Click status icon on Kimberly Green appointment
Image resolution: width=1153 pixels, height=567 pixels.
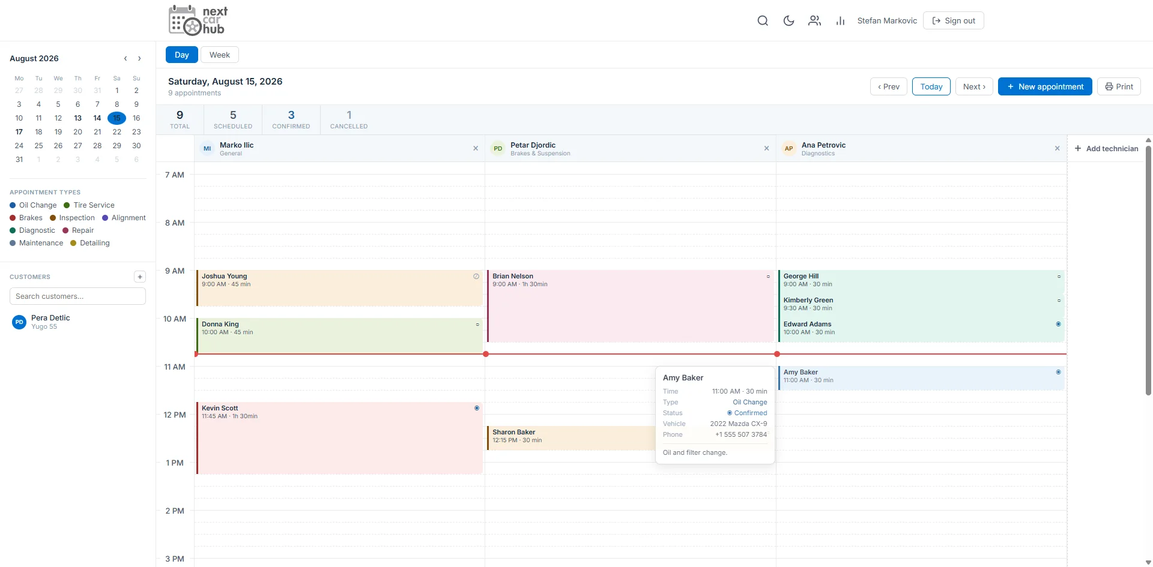[1059, 301]
